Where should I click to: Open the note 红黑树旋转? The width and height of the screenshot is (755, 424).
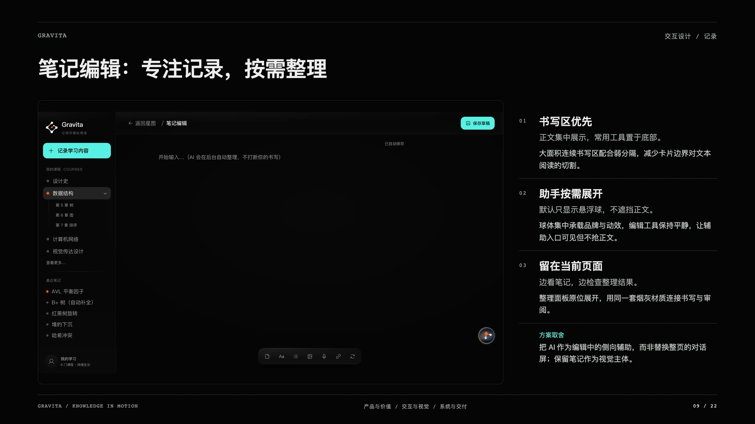pos(64,313)
